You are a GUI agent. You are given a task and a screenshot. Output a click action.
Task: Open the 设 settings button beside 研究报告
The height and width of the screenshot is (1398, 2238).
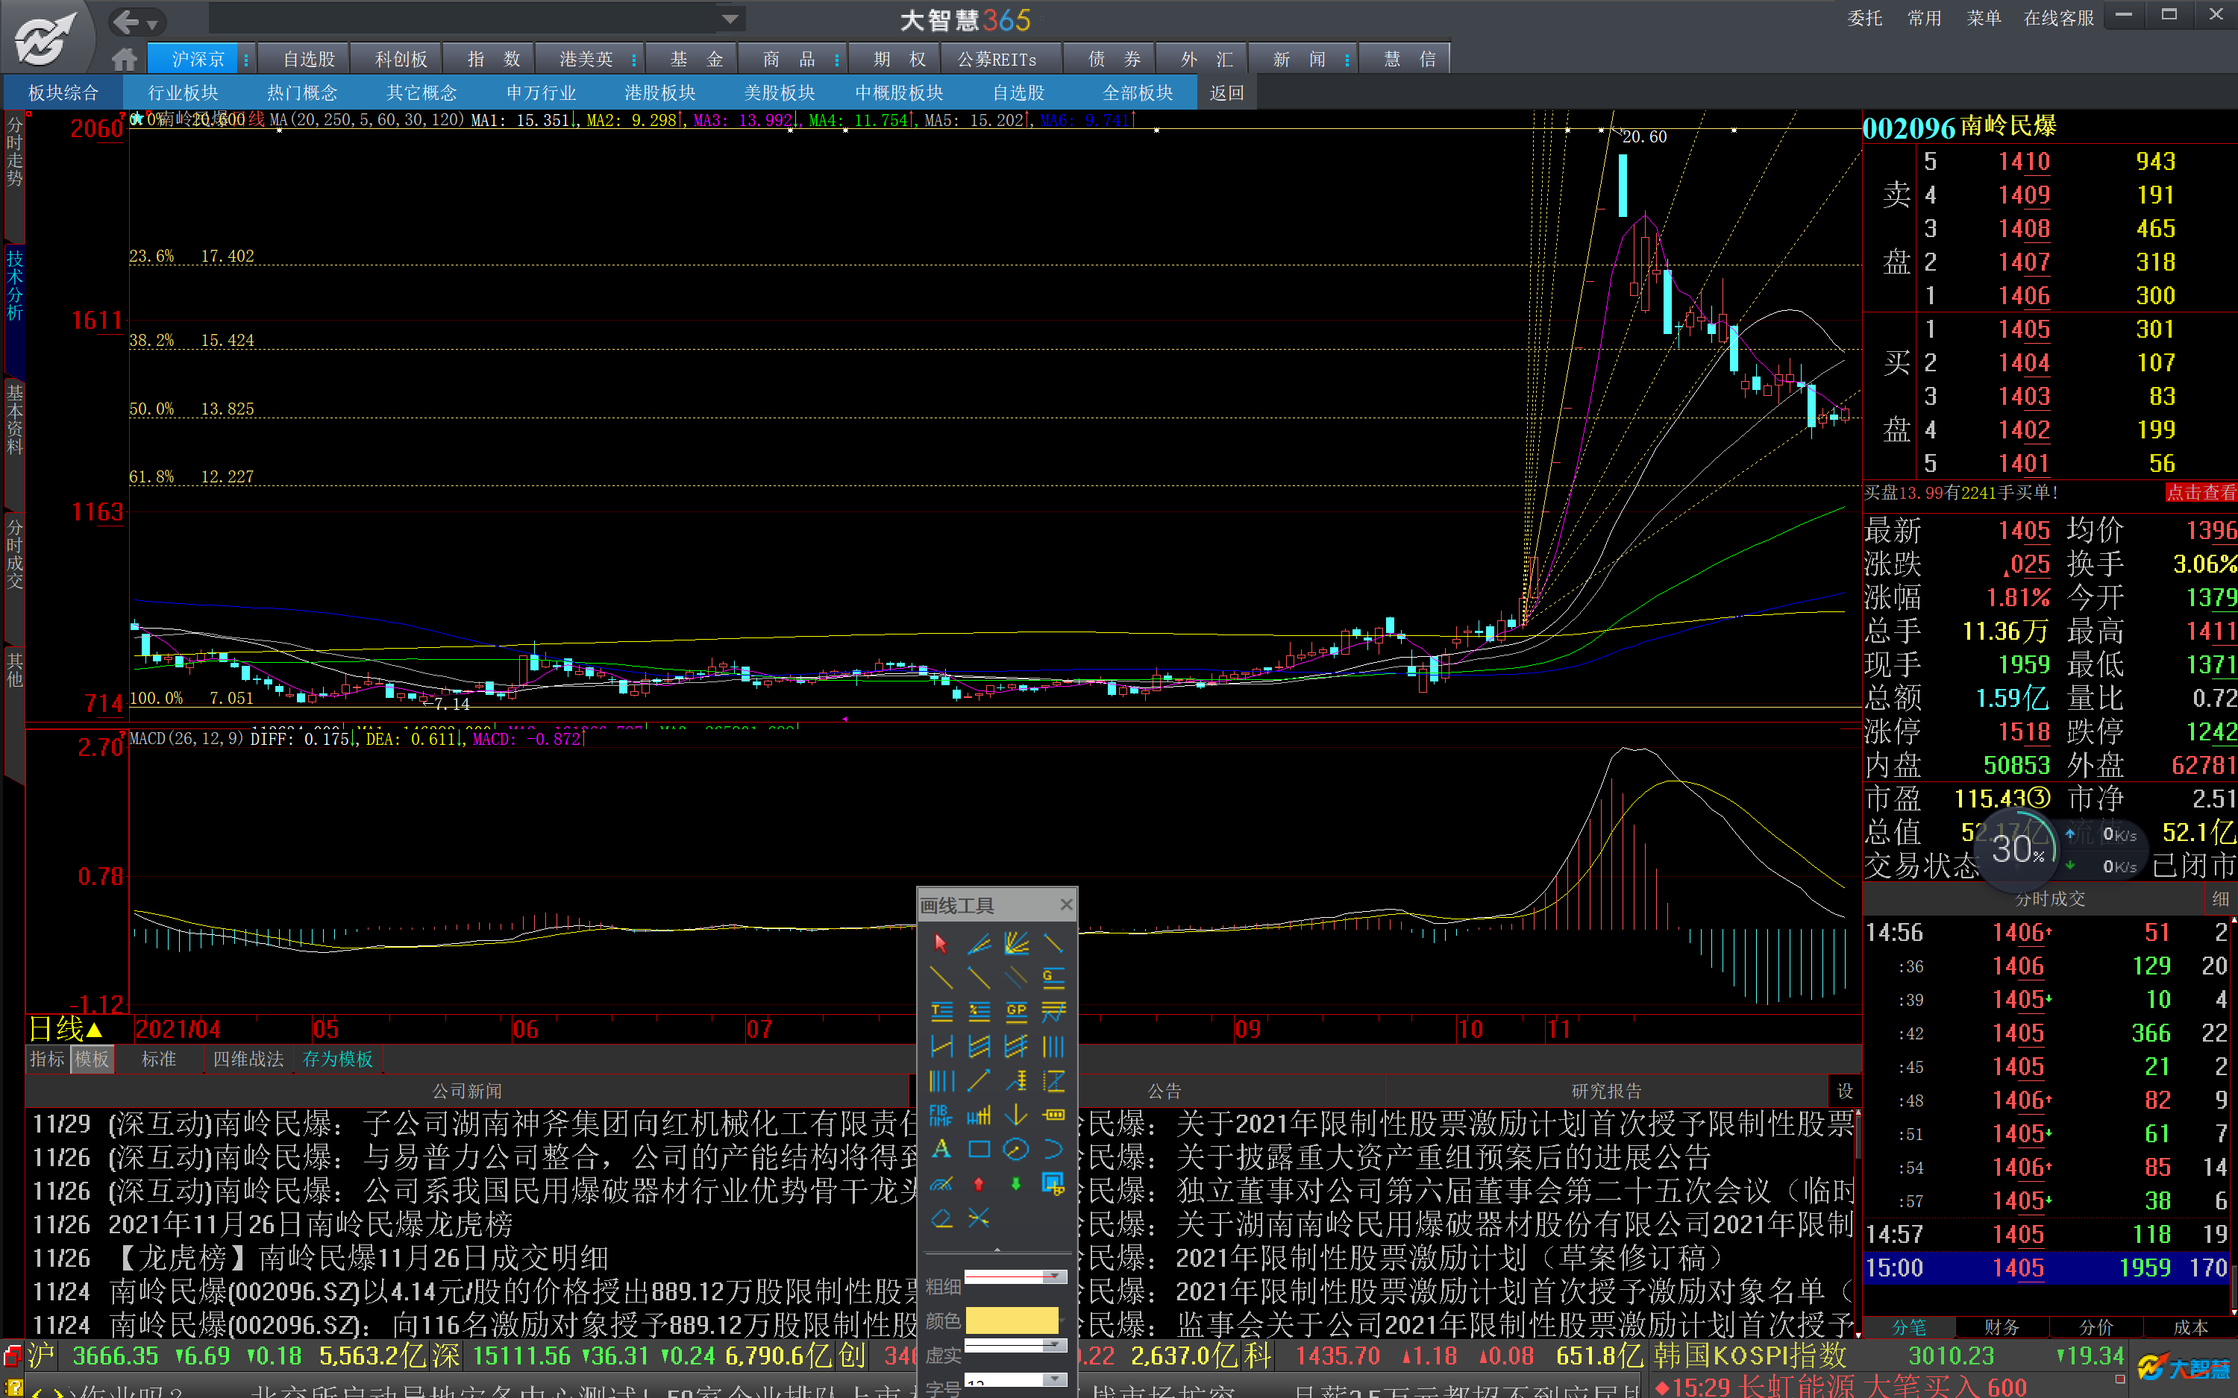pos(1844,1091)
